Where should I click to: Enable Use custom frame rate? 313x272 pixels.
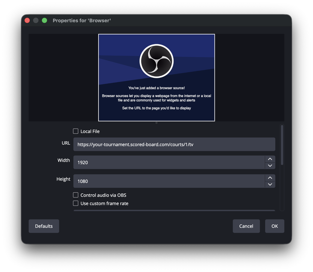click(76, 203)
